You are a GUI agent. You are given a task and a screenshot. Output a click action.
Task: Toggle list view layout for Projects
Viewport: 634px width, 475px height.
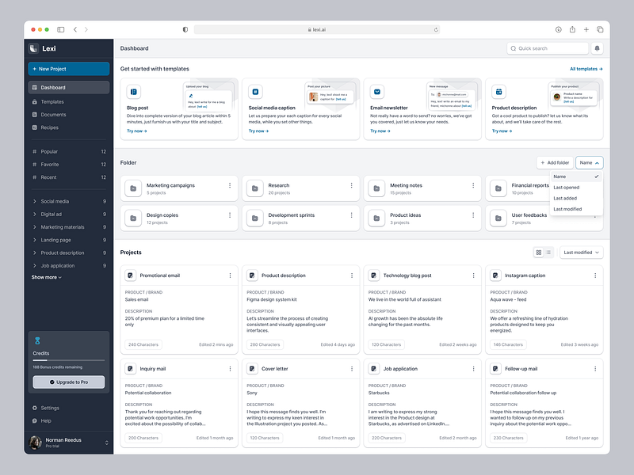click(548, 253)
